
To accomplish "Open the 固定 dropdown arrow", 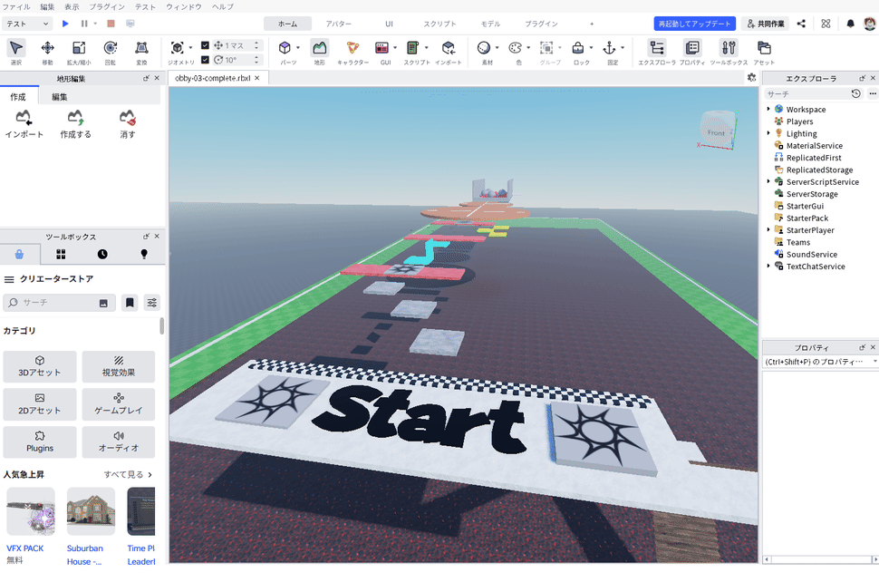I will click(623, 48).
